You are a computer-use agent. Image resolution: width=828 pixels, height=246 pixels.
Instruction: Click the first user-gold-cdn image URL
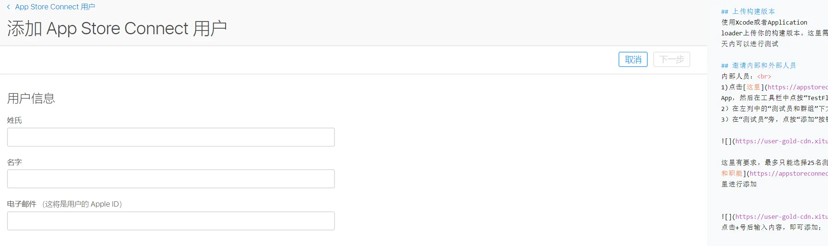[x=782, y=141]
